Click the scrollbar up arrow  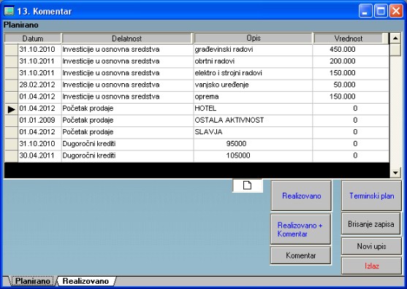point(395,39)
